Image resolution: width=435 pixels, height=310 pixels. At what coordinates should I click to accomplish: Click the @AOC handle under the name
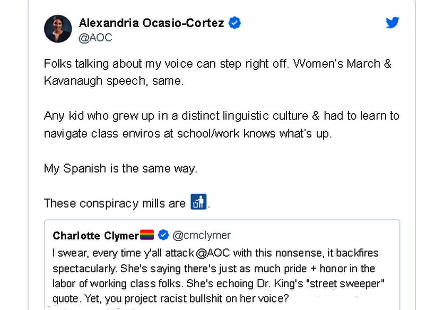95,38
